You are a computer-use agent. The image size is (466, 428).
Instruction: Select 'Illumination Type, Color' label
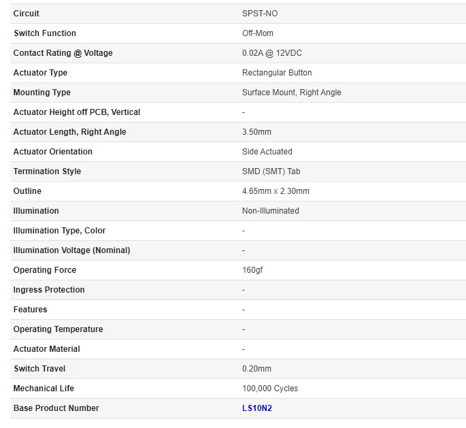59,231
